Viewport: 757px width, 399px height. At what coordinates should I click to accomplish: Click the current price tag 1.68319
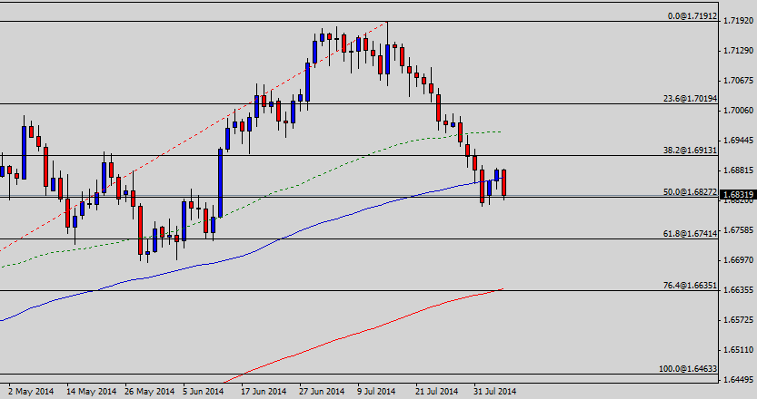738,194
